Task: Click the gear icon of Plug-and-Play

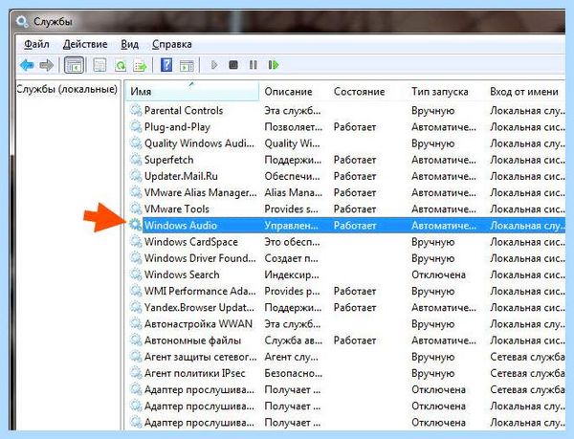Action: click(x=136, y=126)
